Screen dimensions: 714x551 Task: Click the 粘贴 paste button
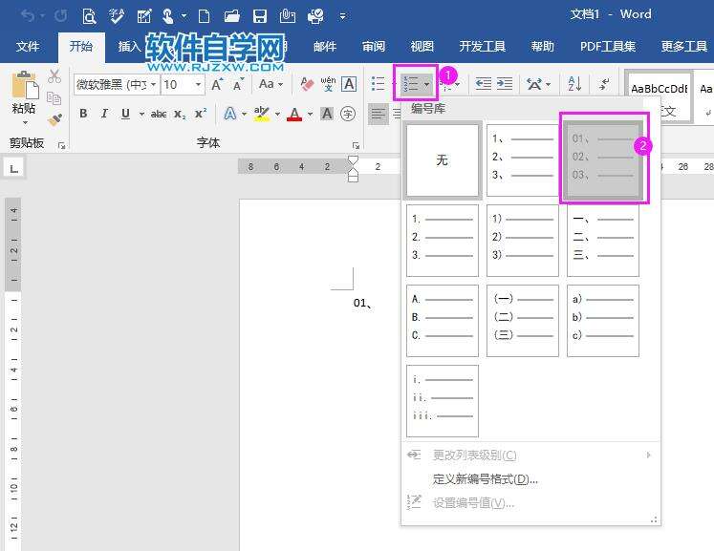(x=24, y=97)
